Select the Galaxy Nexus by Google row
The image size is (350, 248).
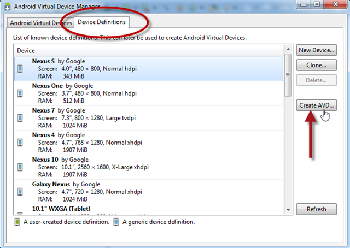148,192
